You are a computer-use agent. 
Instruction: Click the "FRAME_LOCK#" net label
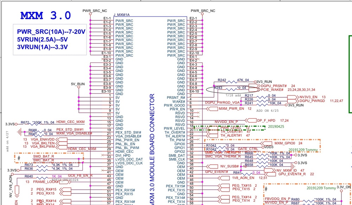[46, 182]
